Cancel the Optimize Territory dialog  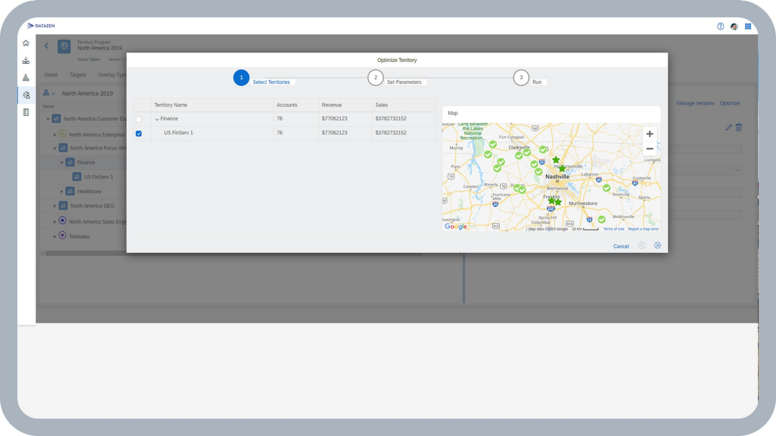(621, 246)
